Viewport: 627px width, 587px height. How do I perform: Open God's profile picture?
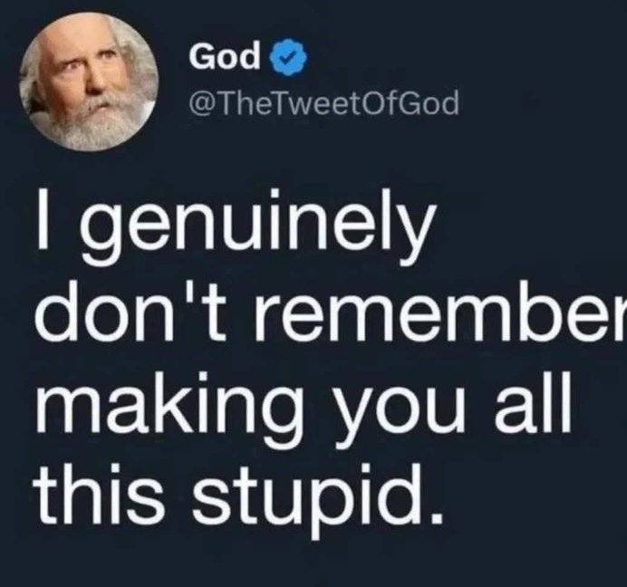coord(89,82)
